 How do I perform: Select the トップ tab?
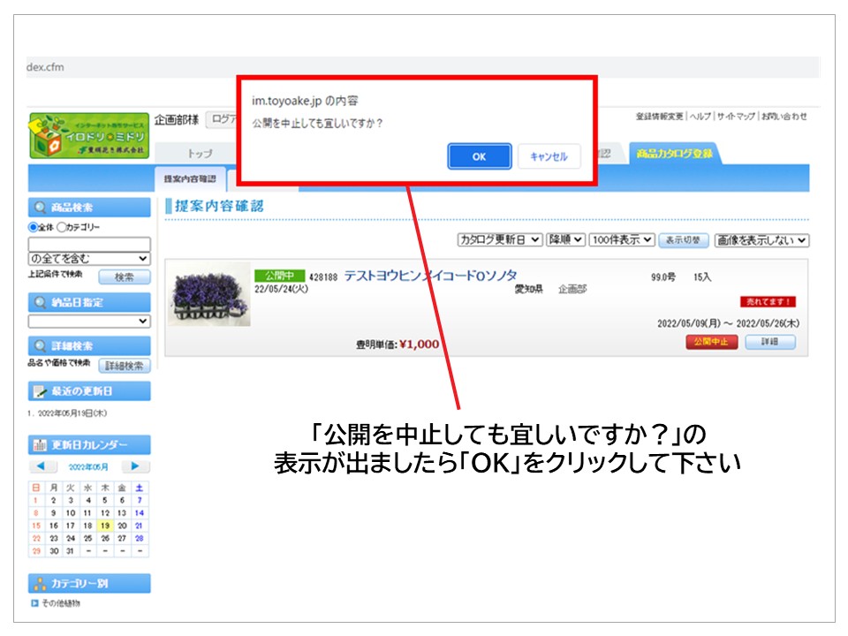pos(200,154)
